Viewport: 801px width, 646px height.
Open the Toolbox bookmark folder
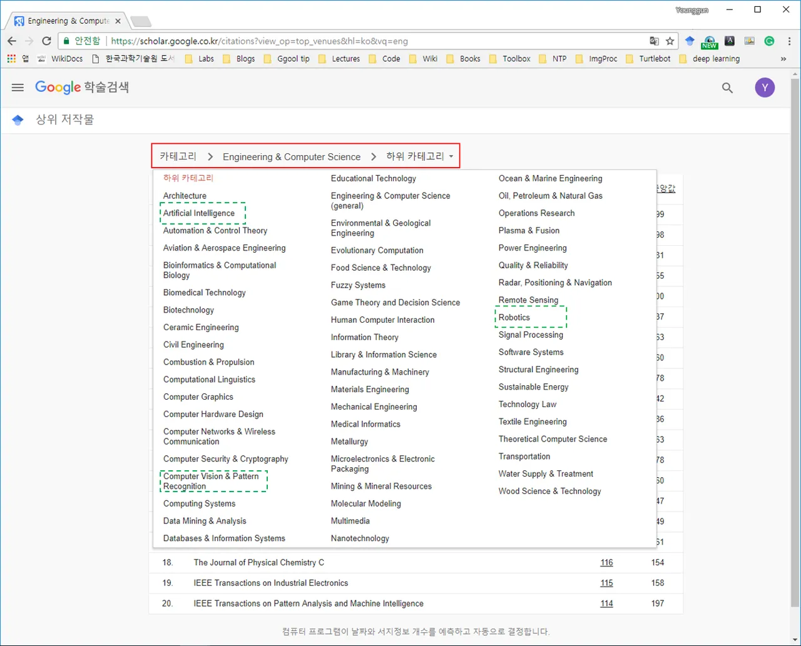pyautogui.click(x=509, y=59)
